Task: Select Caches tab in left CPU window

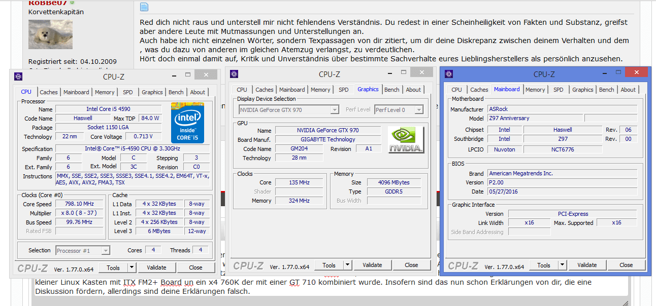Action: click(49, 92)
